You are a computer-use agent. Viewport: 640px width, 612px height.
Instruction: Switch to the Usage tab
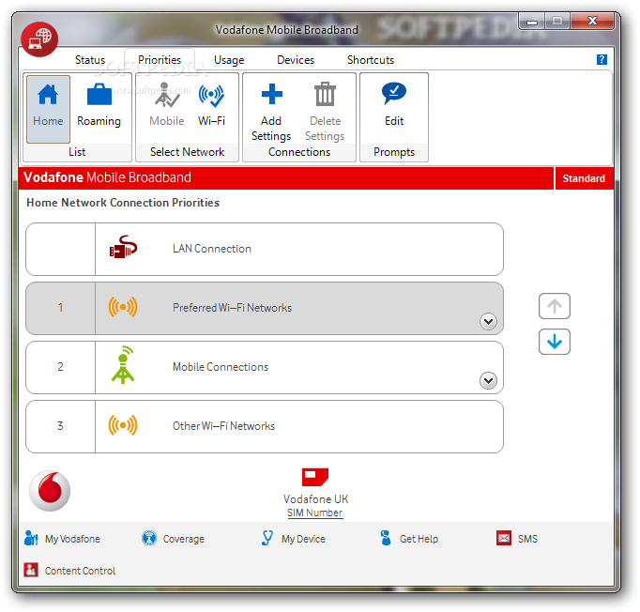tap(229, 60)
